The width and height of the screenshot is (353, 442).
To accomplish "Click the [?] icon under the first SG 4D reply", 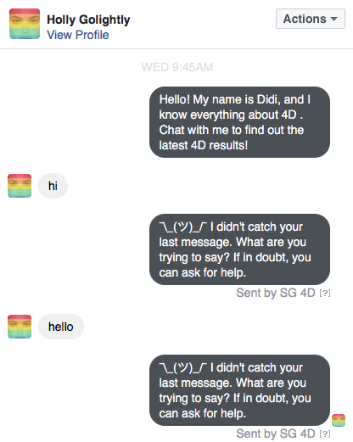I will [x=325, y=294].
